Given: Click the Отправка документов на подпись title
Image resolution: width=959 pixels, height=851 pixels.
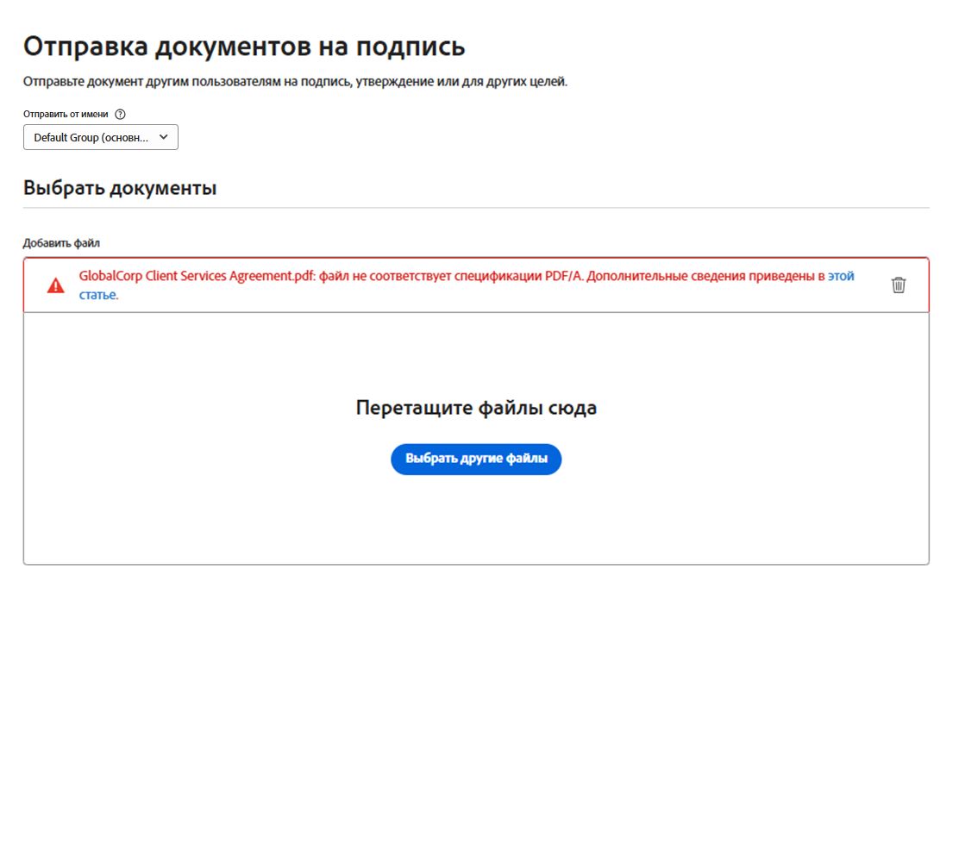Looking at the screenshot, I should 244,47.
